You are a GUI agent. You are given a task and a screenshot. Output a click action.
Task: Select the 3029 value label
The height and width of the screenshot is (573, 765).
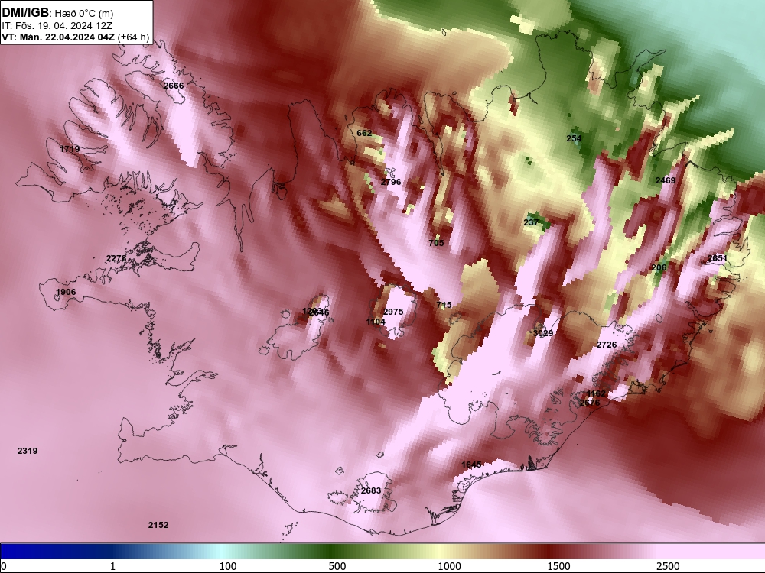543,333
